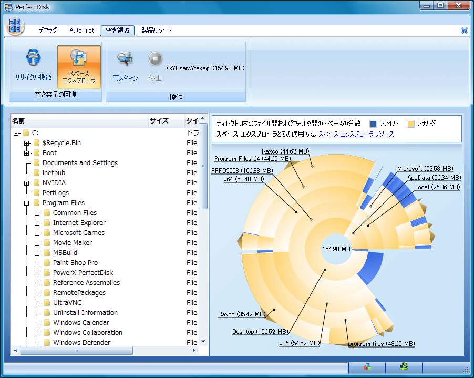The height and width of the screenshot is (378, 474).
Task: Select the Reference Assemblies folder
Action: [86, 282]
